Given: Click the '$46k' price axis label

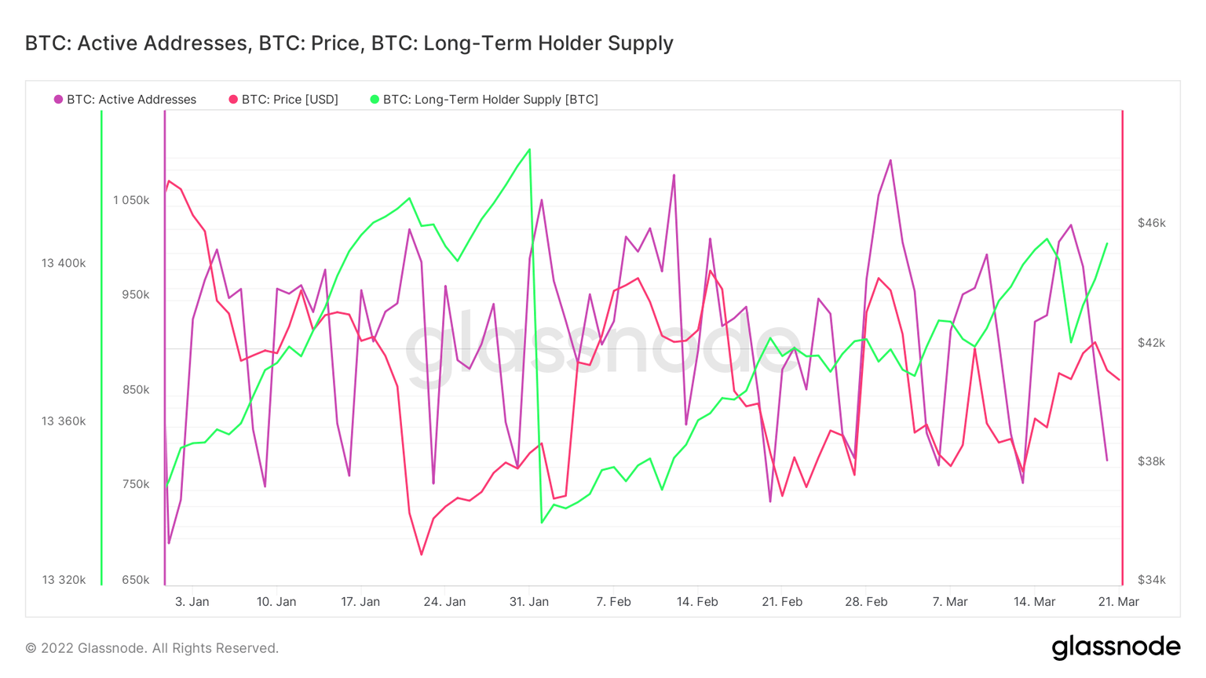Looking at the screenshot, I should (1151, 223).
